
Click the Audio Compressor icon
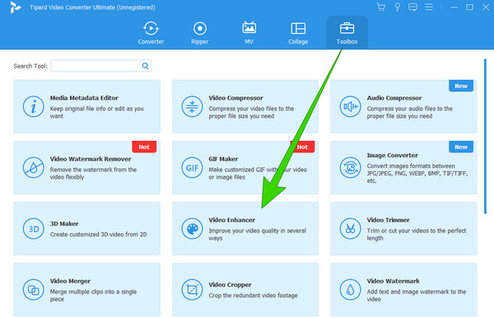351,106
